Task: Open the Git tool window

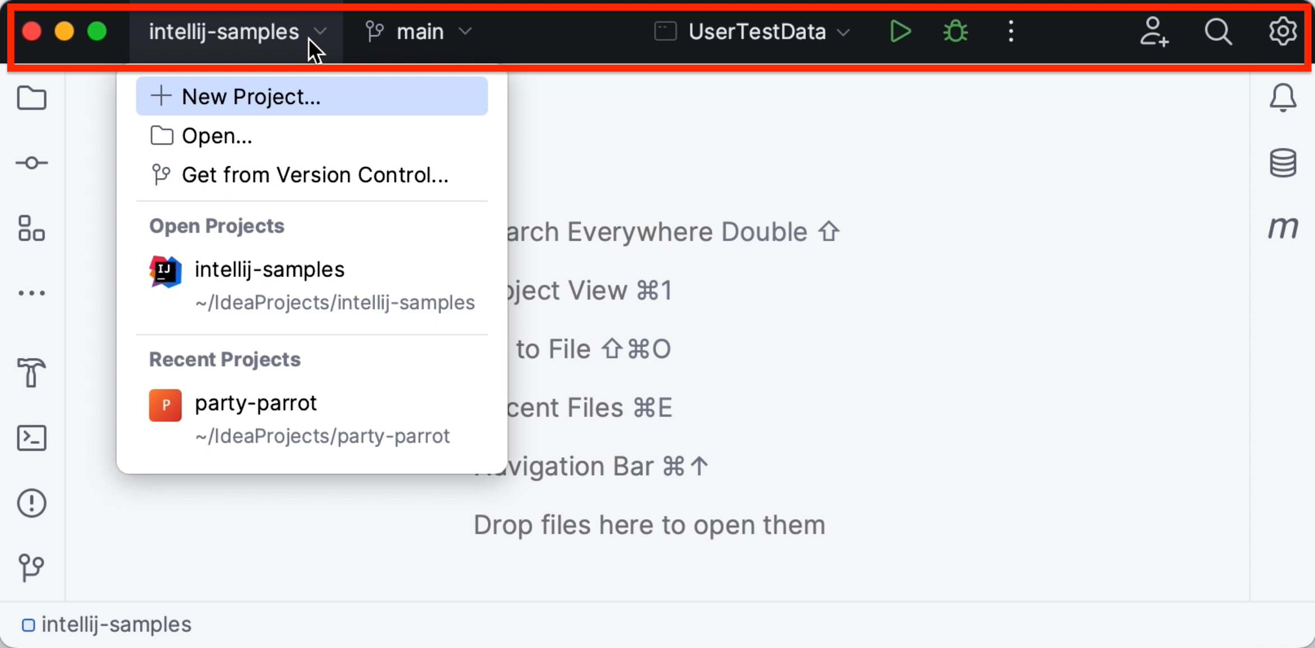Action: tap(31, 567)
